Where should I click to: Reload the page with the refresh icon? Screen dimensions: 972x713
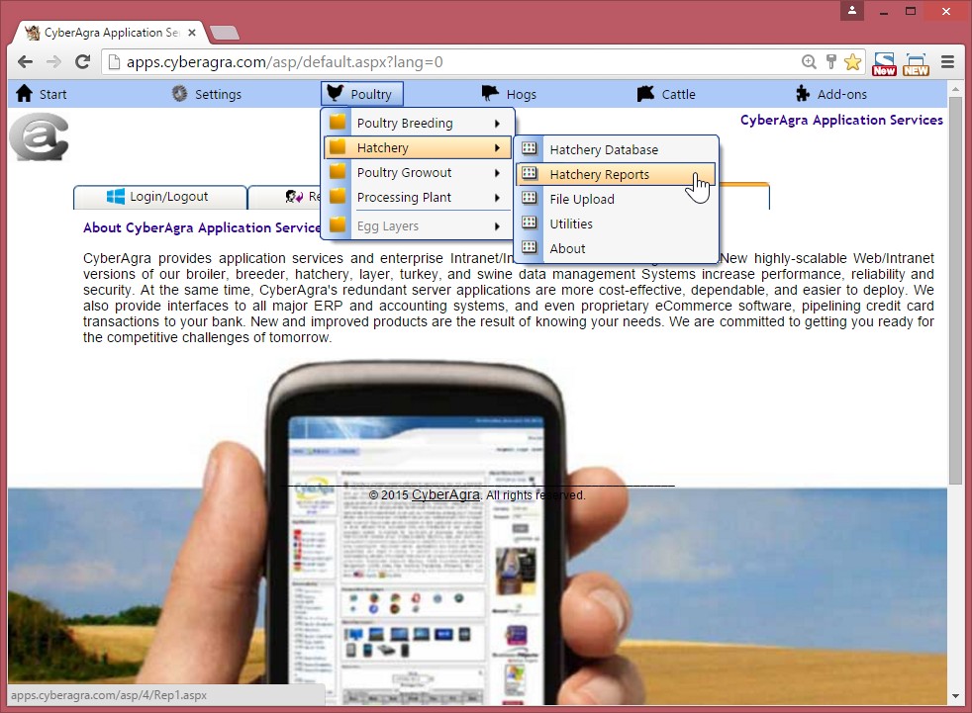point(82,62)
